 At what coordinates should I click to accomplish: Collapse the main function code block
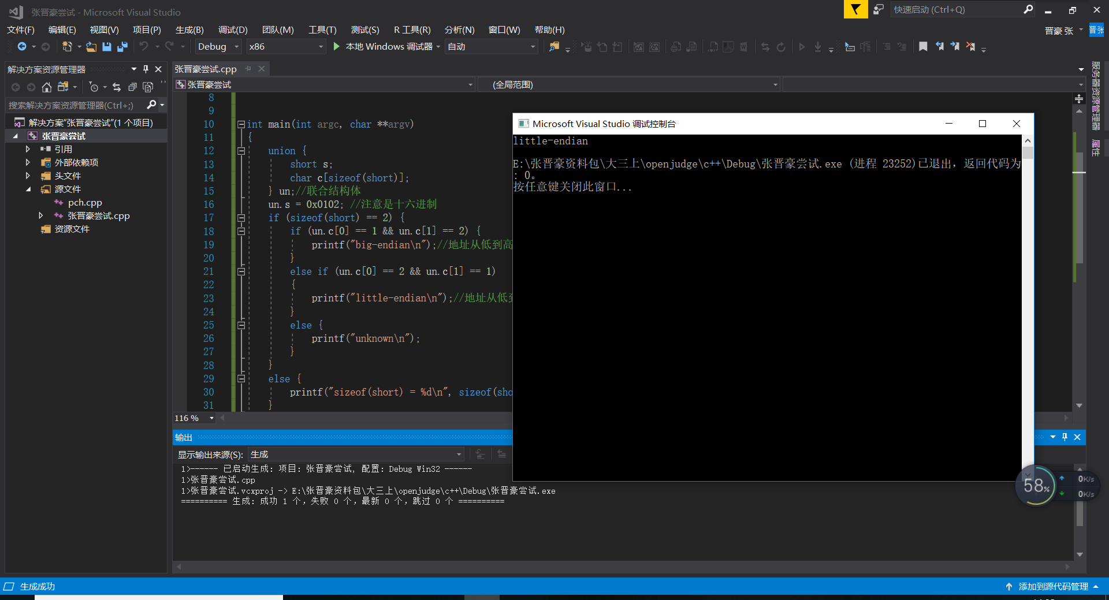coord(241,124)
